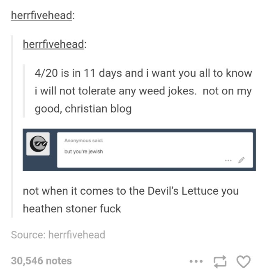Screen dimensions: 267x271
Task: Open the ask's small three-dot menu
Action: 228,161
